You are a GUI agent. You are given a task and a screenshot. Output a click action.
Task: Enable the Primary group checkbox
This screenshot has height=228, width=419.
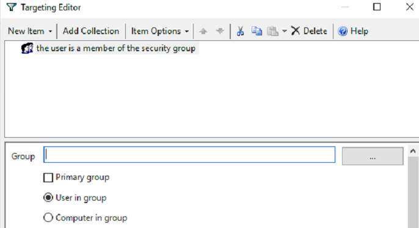(48, 177)
